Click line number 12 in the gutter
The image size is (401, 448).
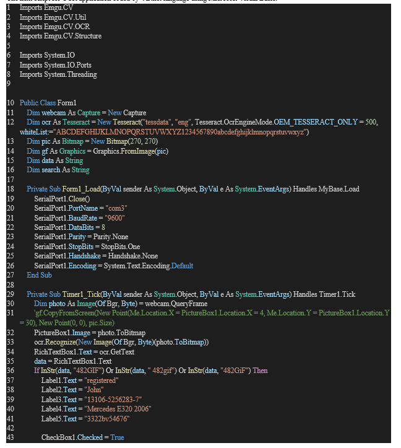9,122
